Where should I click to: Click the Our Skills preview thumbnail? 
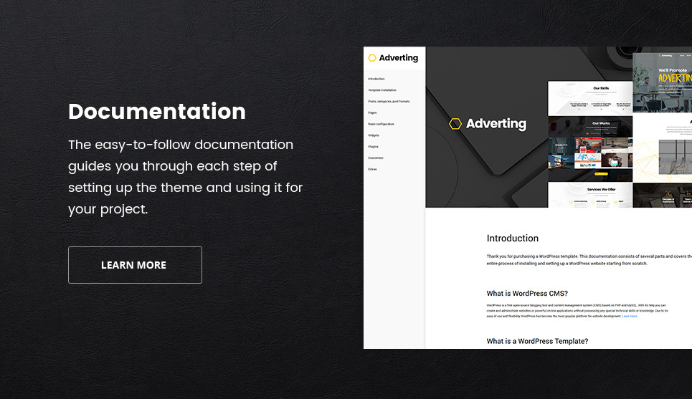click(590, 98)
